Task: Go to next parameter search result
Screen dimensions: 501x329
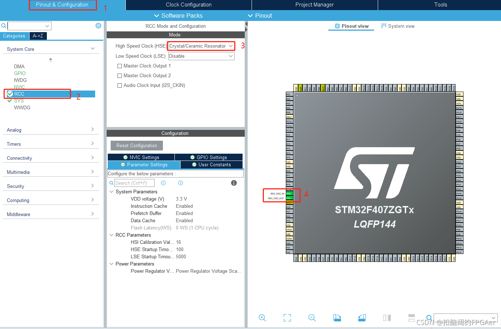Action: [x=181, y=183]
